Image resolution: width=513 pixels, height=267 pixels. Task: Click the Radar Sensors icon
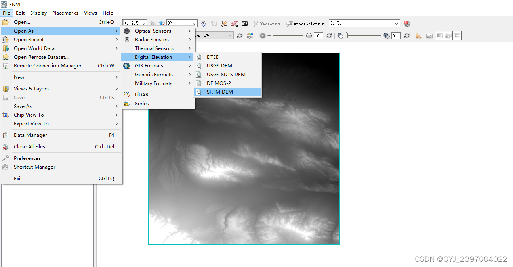click(x=127, y=40)
